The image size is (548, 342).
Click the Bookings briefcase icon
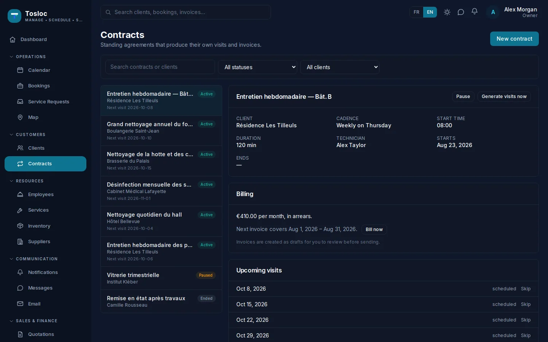coord(20,86)
